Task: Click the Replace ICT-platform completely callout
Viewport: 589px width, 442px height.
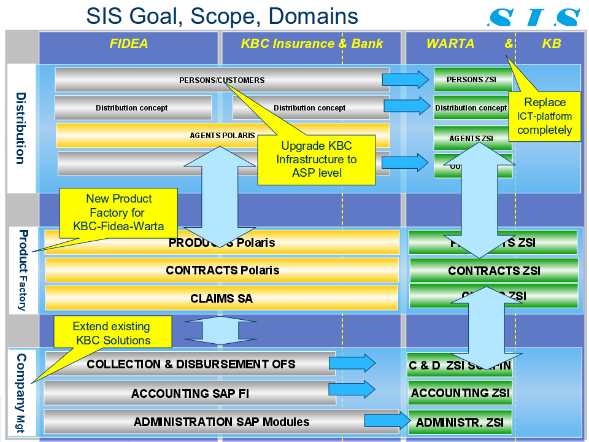Action: [x=544, y=116]
